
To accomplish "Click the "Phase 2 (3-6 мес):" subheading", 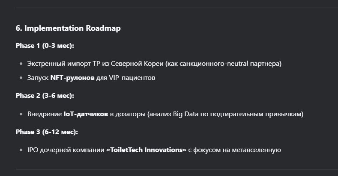I will (x=45, y=96).
